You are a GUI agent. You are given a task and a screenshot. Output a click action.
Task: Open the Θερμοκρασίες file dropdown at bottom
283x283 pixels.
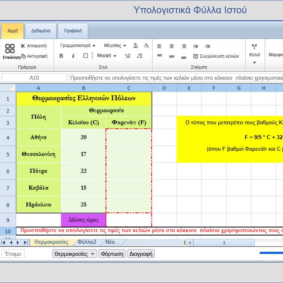[75, 254]
